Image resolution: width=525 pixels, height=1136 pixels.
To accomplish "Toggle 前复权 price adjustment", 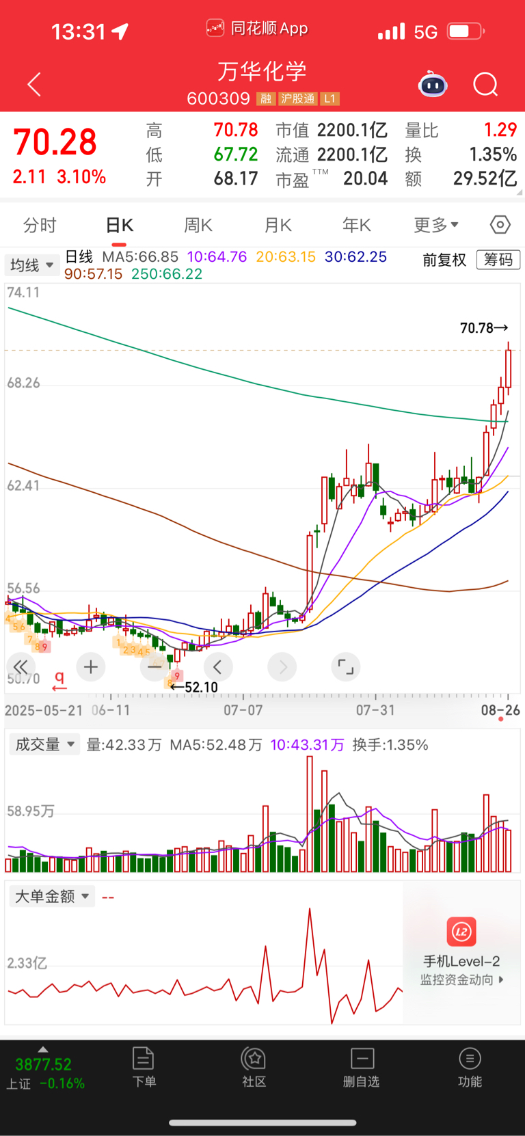I will tap(444, 260).
